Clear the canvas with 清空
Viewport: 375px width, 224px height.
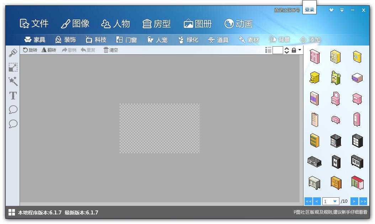110,50
